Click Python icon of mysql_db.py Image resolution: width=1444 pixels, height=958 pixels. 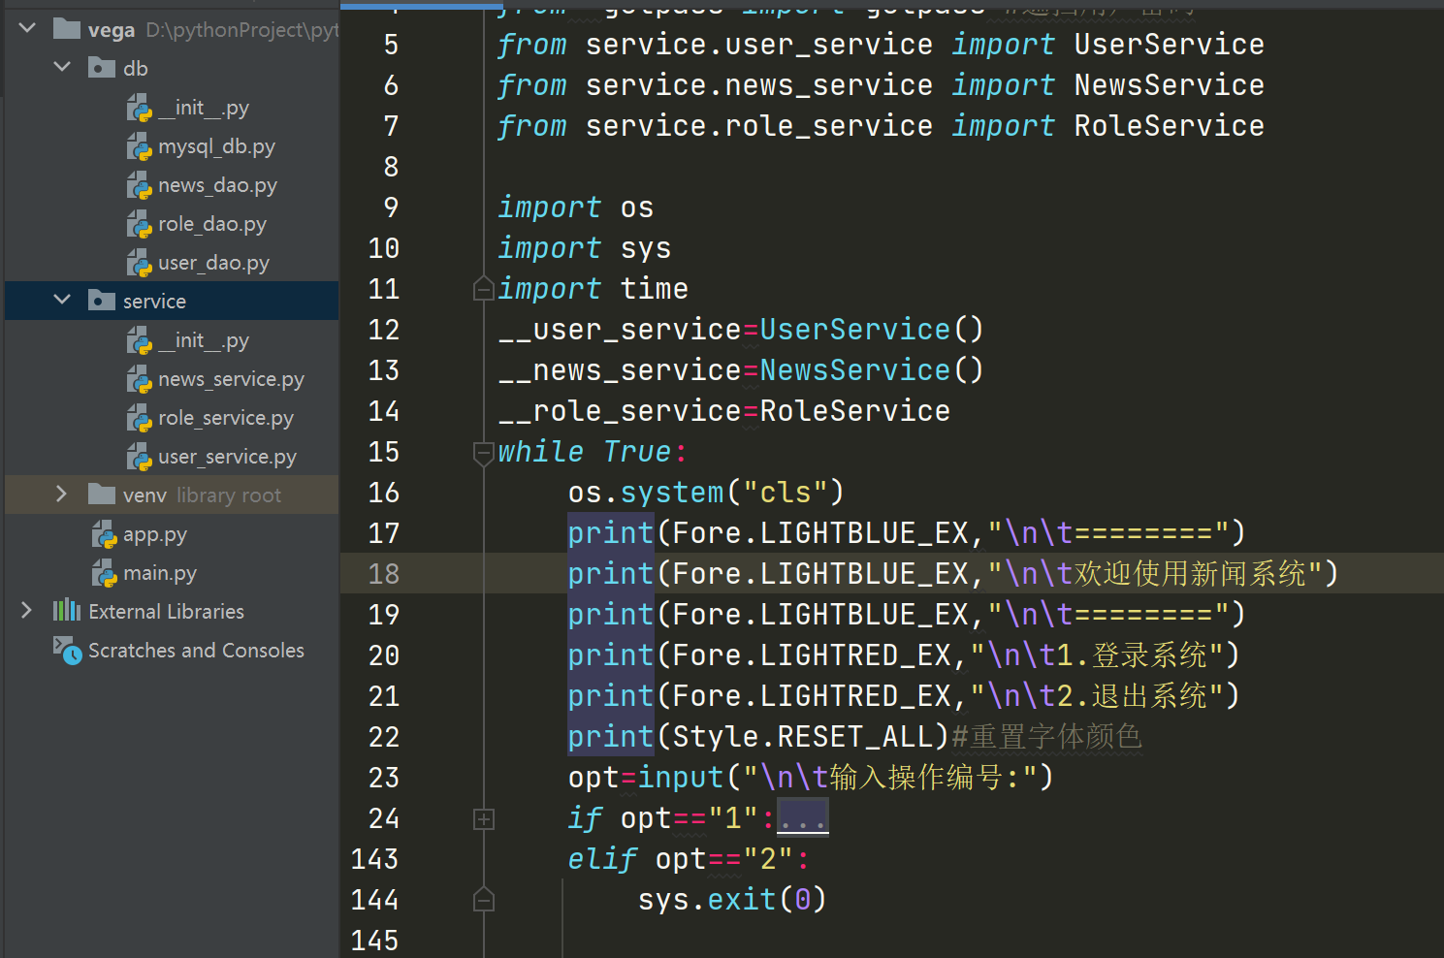pyautogui.click(x=140, y=146)
